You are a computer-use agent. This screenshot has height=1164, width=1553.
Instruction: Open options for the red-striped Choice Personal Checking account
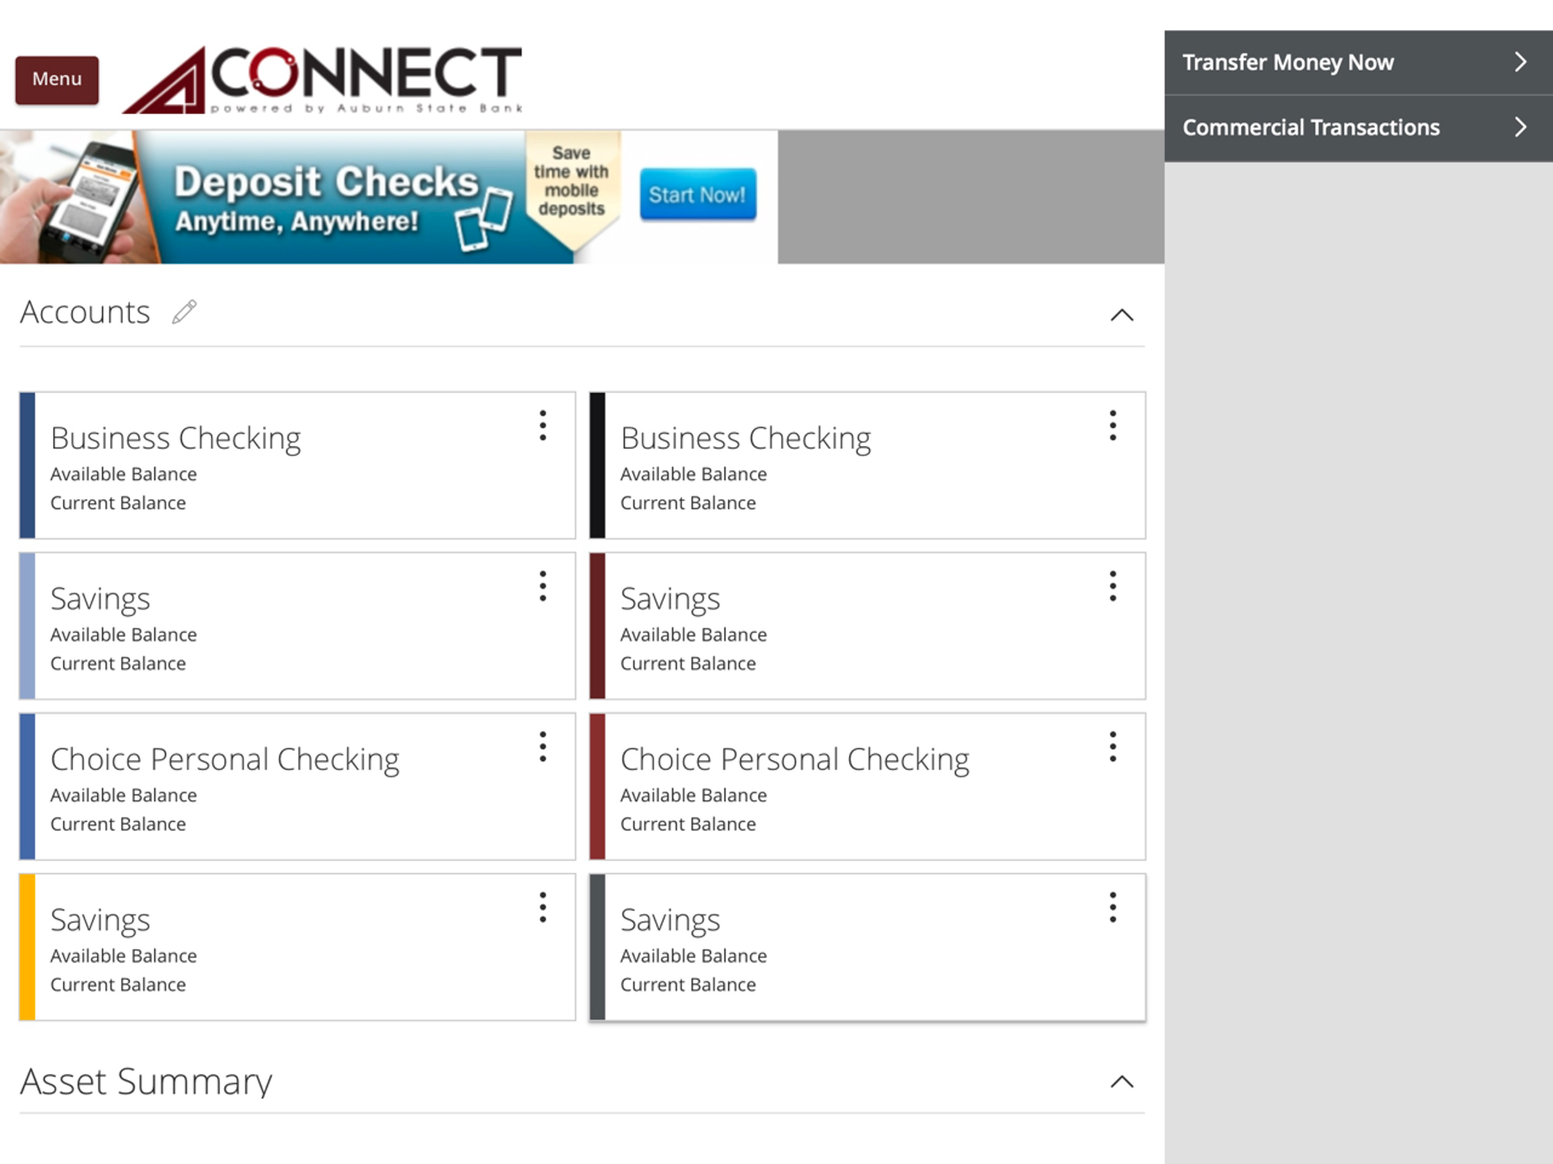[x=1113, y=746]
